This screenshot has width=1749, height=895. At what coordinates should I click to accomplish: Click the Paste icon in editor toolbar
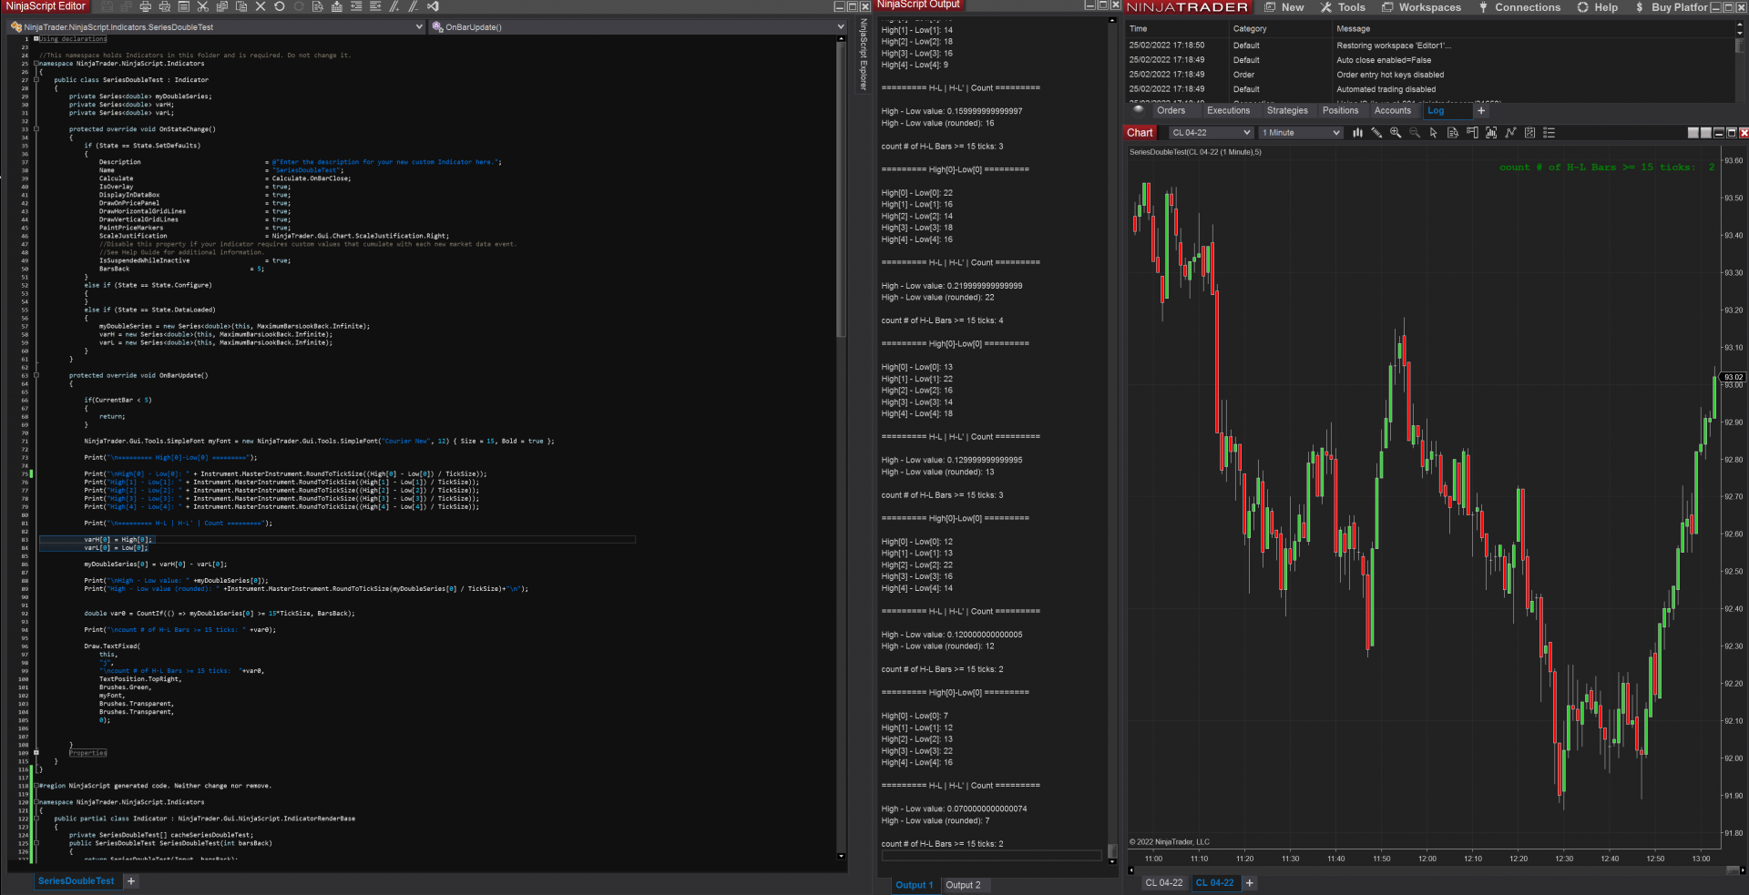click(241, 6)
